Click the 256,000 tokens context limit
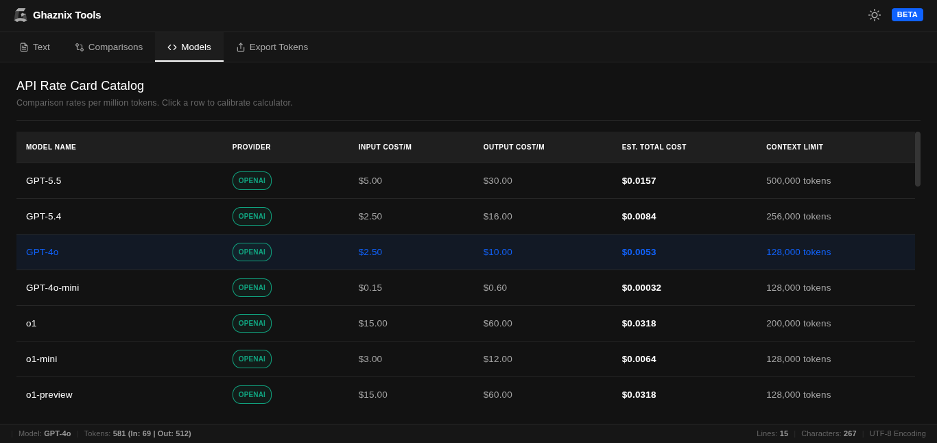 [x=798, y=217]
